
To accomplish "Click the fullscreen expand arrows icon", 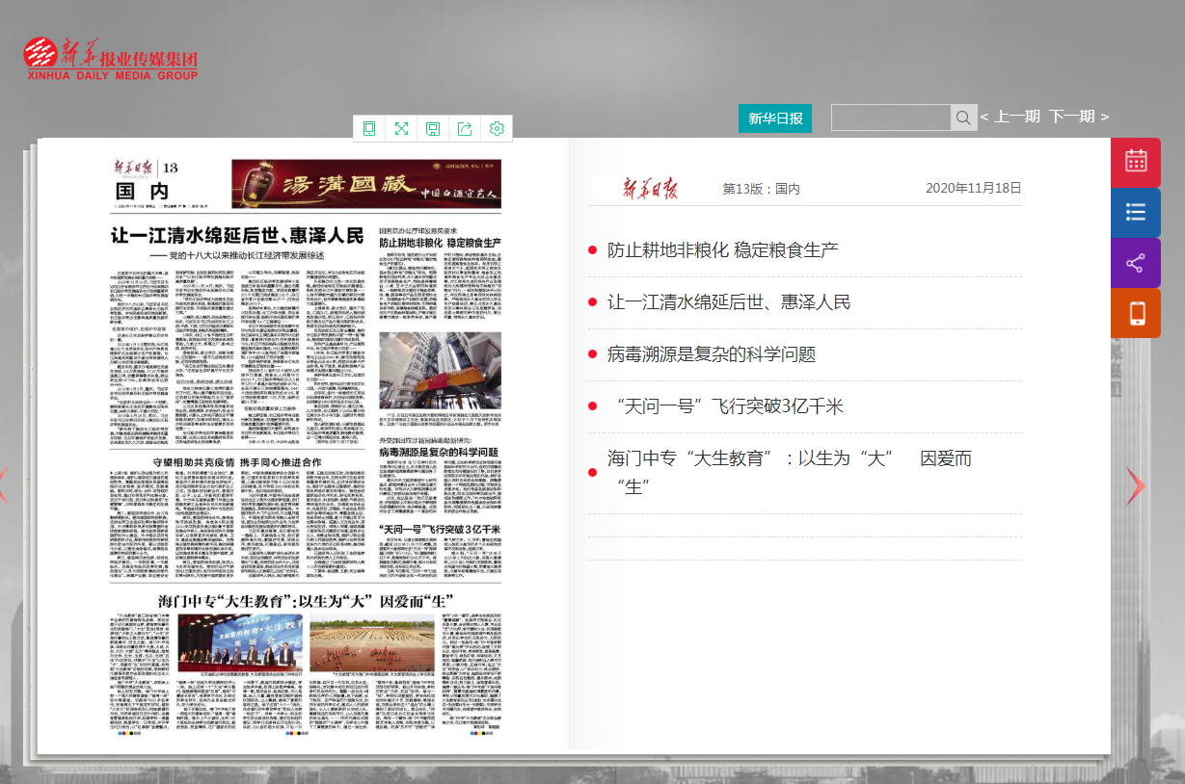I will point(401,128).
